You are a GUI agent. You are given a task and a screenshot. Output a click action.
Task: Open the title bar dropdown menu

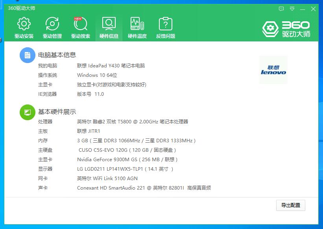coord(292,9)
